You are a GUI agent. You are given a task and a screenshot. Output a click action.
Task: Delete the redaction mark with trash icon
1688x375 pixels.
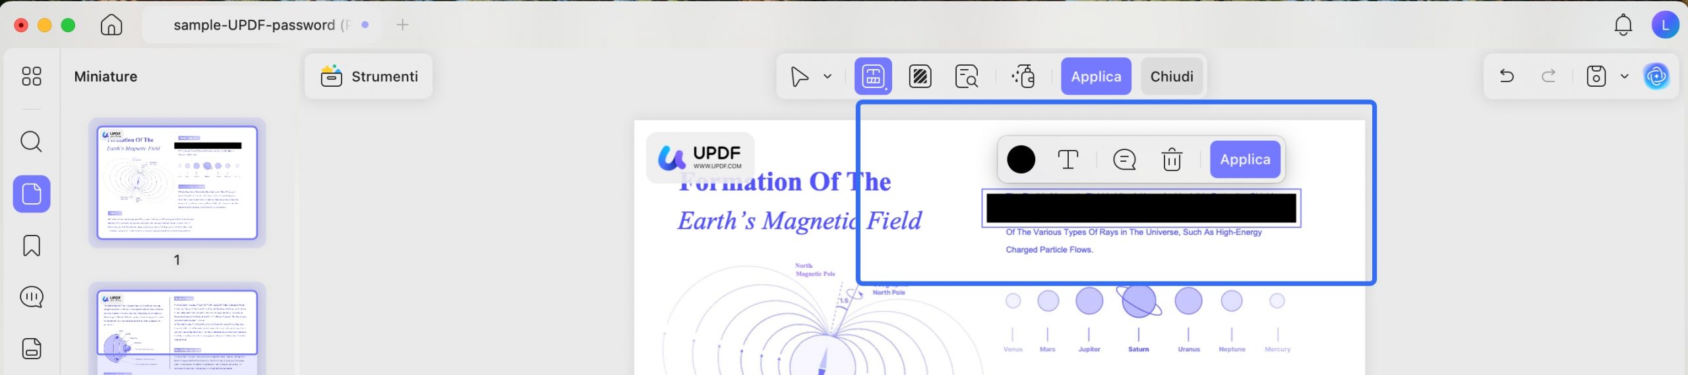click(1172, 159)
